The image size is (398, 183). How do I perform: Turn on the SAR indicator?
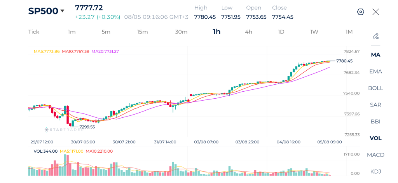coord(376,105)
